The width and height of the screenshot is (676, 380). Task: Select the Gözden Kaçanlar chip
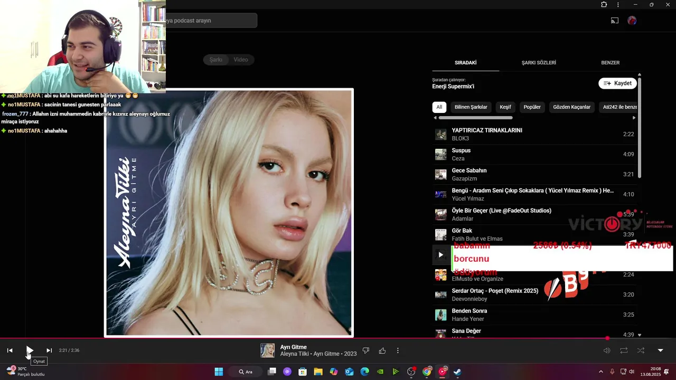click(x=572, y=107)
